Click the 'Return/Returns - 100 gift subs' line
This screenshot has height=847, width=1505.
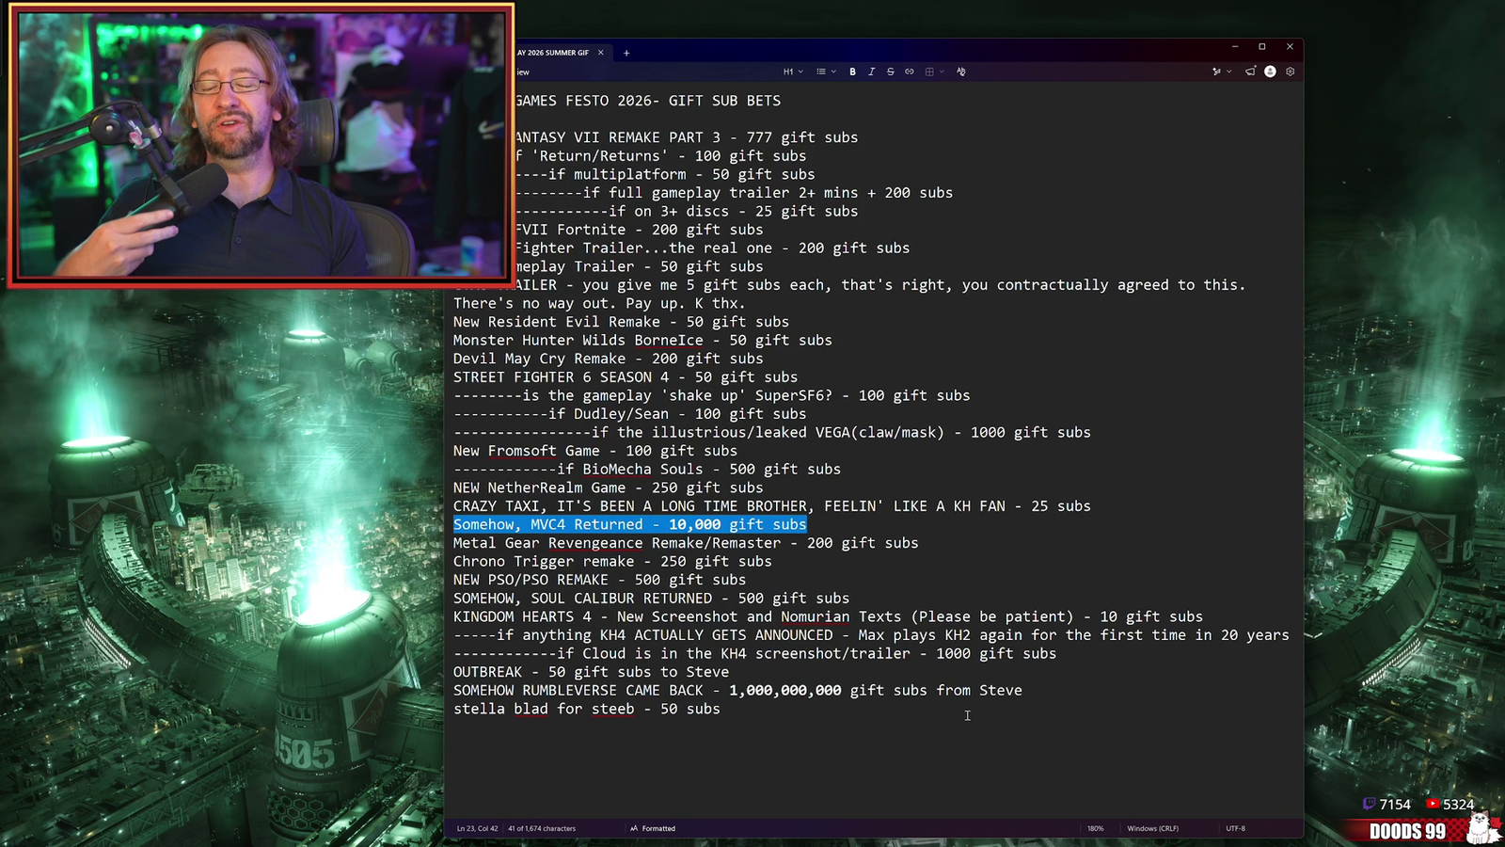tap(660, 156)
